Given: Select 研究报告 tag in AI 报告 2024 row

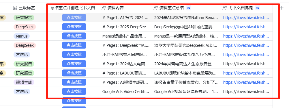Looking at the screenshot, I should [24, 18].
